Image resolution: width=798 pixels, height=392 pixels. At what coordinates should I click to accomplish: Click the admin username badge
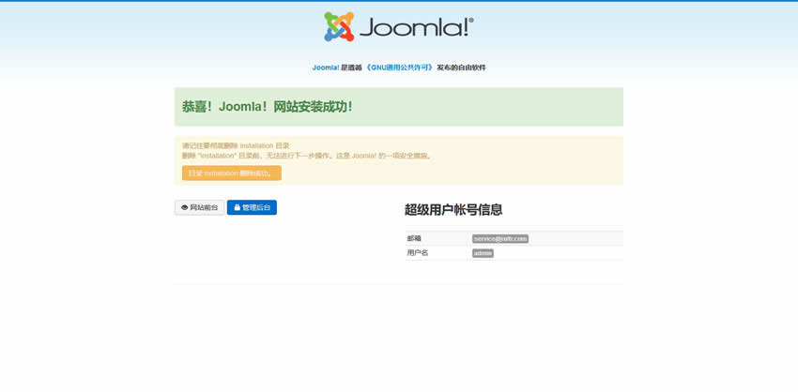pyautogui.click(x=483, y=252)
